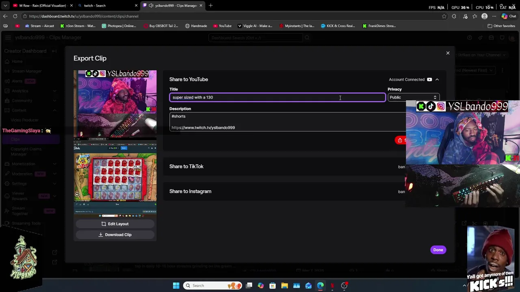
Task: Open the YouTube bookmark
Action: 222,26
